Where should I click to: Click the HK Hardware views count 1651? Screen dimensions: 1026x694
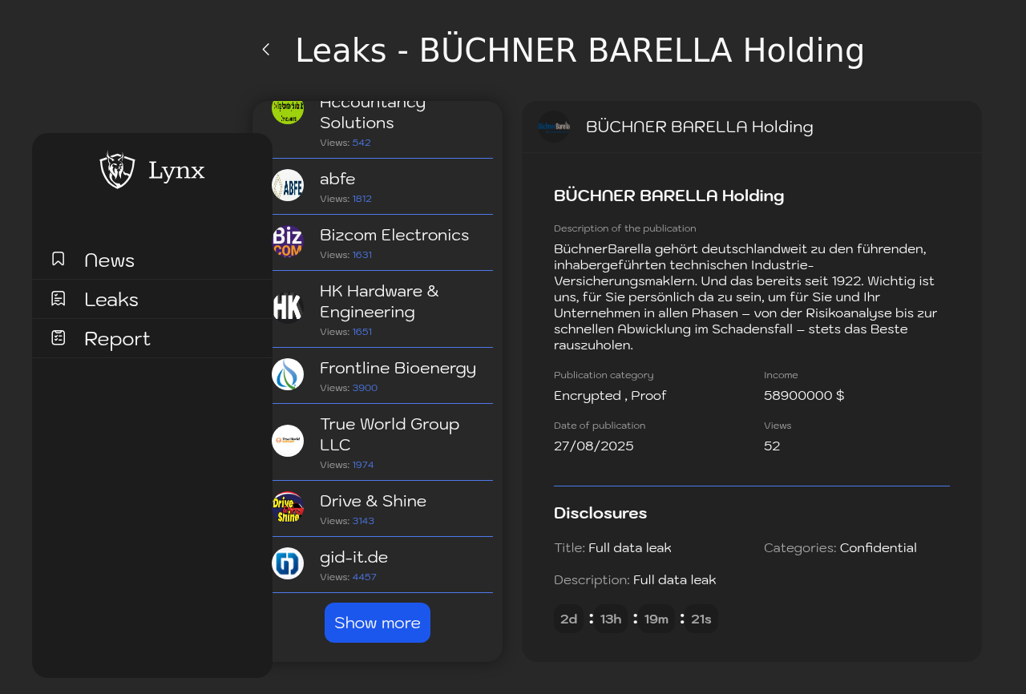pyautogui.click(x=362, y=332)
